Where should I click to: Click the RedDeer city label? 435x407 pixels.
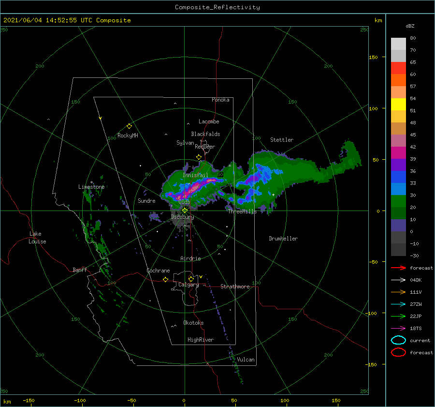(205, 147)
